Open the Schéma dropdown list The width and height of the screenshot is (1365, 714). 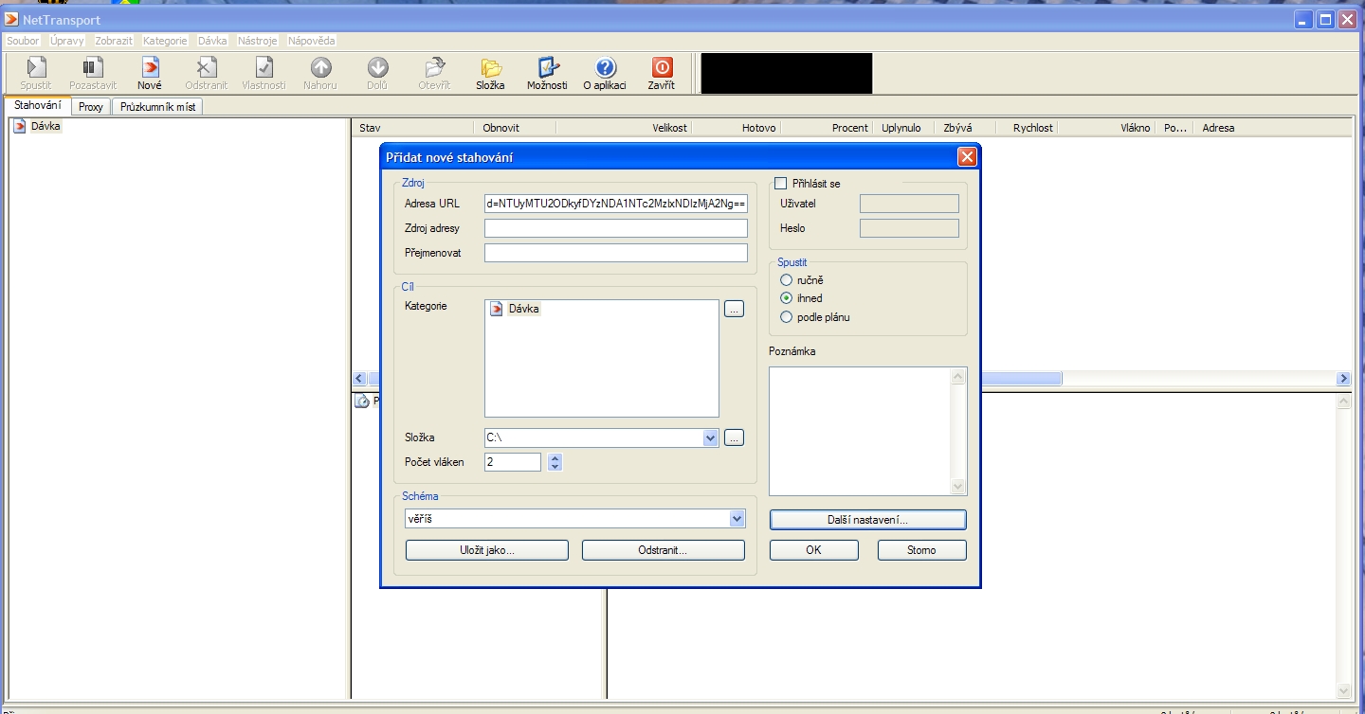coord(737,519)
